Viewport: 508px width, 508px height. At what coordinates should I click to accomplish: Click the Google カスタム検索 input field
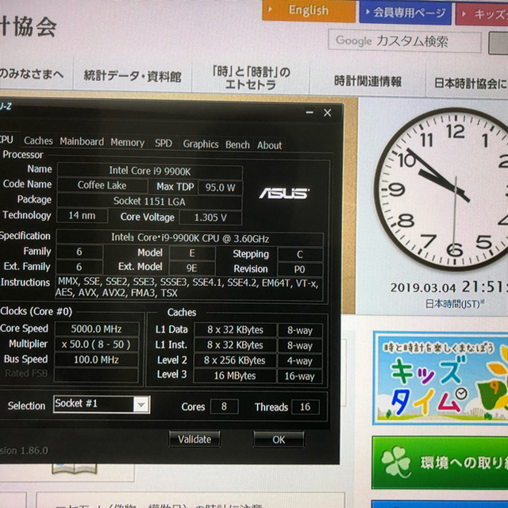click(x=405, y=41)
